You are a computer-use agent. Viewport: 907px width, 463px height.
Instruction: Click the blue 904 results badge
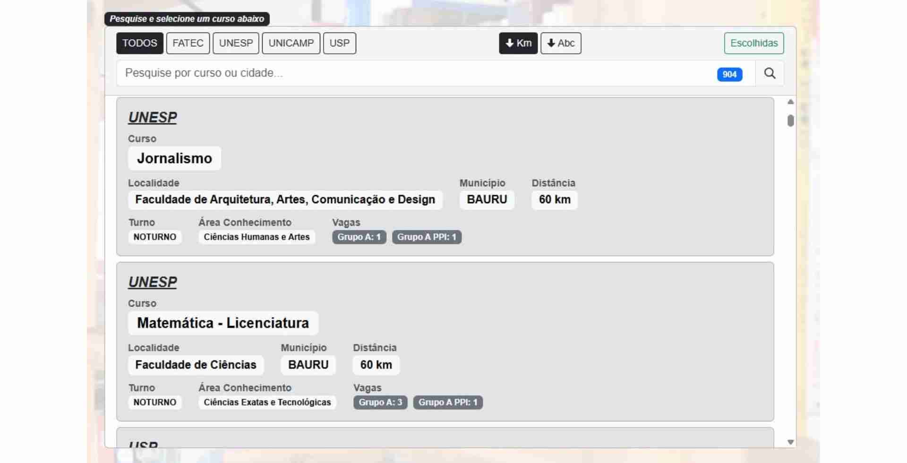click(729, 74)
